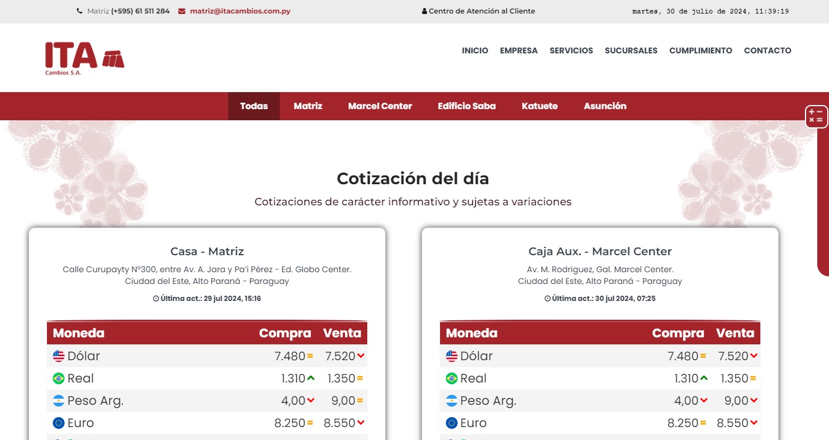Click red down arrow by Casa Matriz Dólar venta
This screenshot has width=829, height=440.
point(361,356)
